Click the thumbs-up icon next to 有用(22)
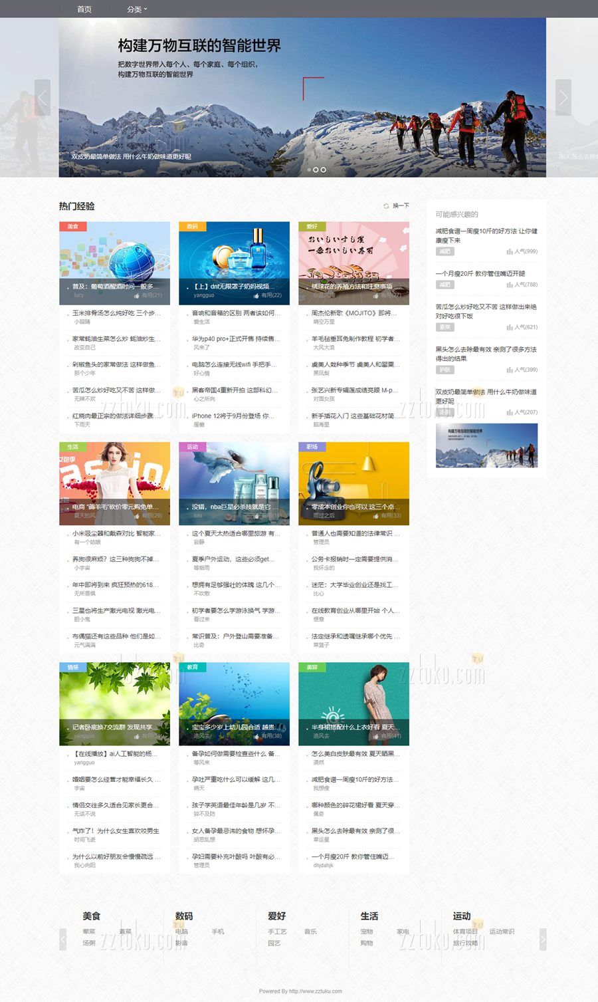Image resolution: width=598 pixels, height=1002 pixels. tap(256, 295)
